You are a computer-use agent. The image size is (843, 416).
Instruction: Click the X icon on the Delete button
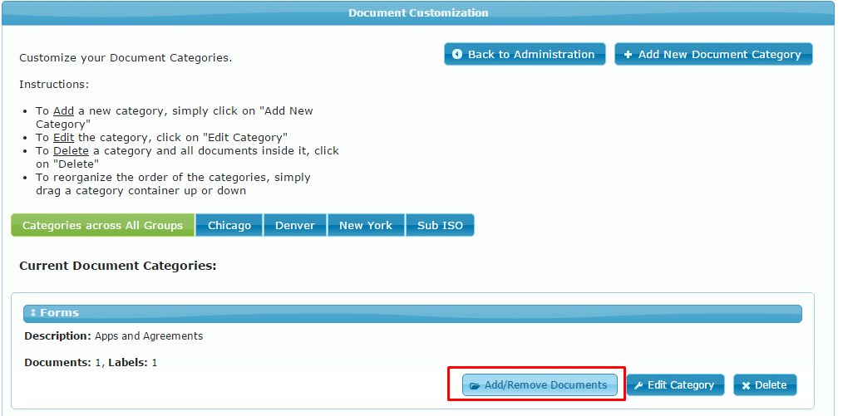pyautogui.click(x=746, y=385)
